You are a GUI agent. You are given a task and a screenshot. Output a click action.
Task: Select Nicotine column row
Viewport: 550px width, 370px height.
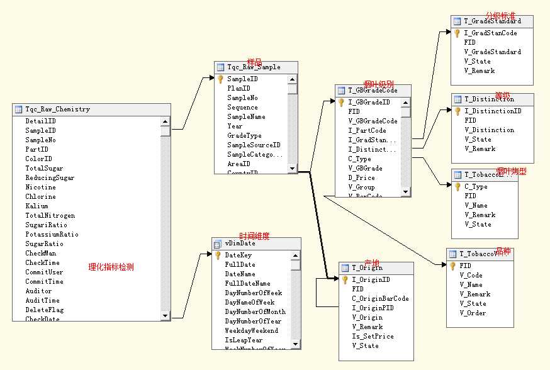(86, 188)
